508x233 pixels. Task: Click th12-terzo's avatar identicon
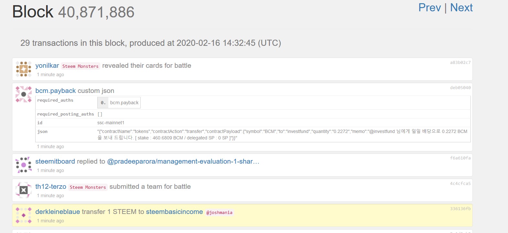point(24,190)
